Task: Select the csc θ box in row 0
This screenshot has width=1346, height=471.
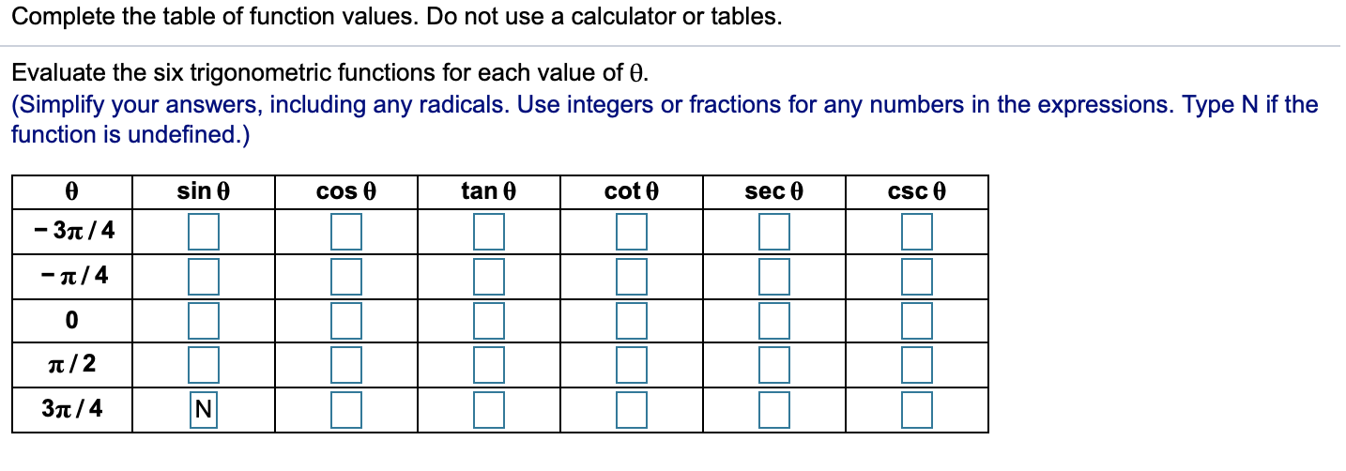Action: [x=917, y=320]
